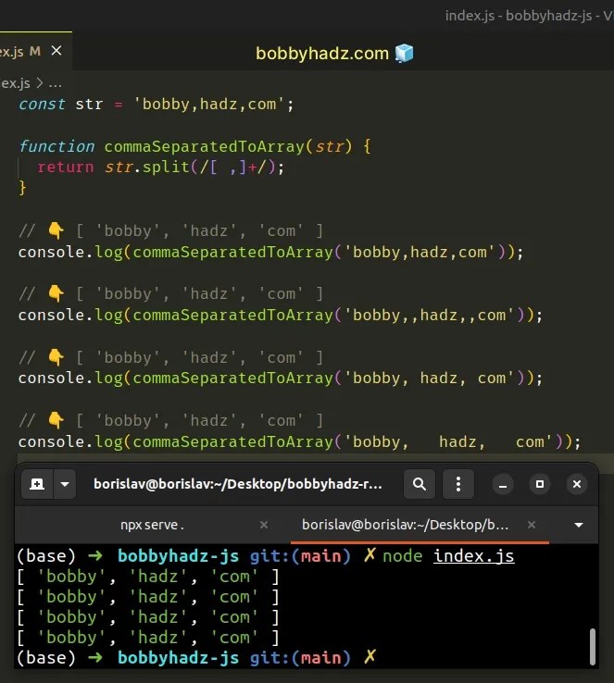Close the borislav@borislav terminal tab
The width and height of the screenshot is (614, 683).
[532, 525]
